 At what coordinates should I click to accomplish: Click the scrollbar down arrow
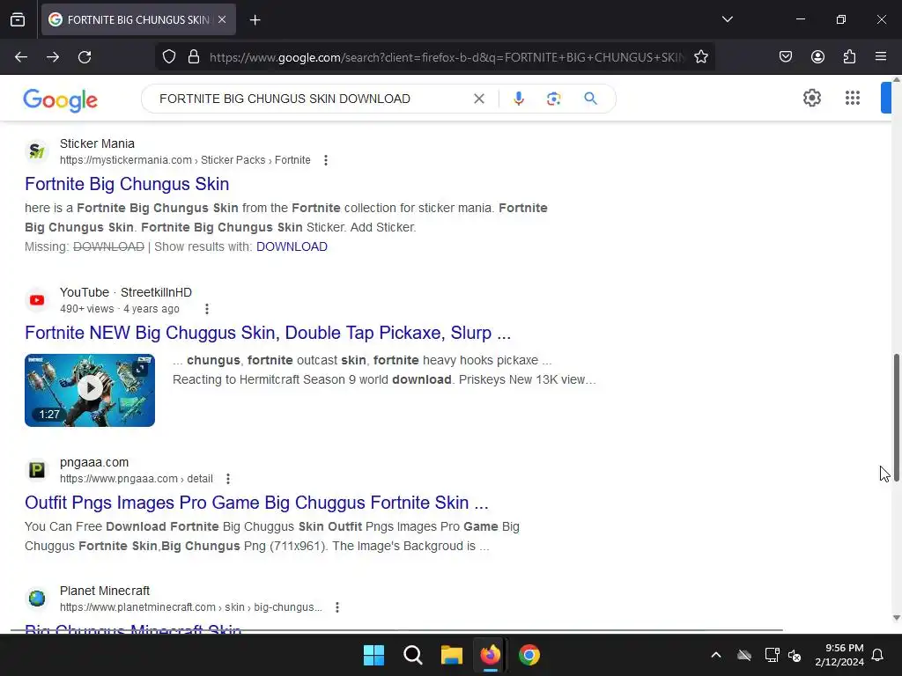click(x=896, y=618)
